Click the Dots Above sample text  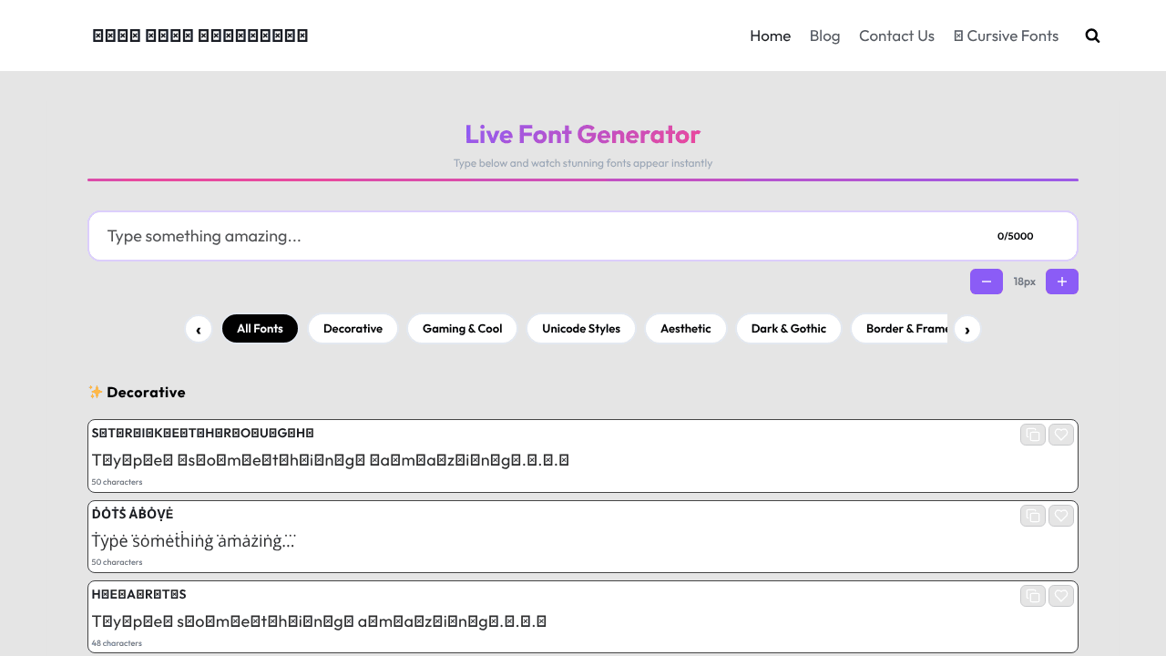click(193, 541)
